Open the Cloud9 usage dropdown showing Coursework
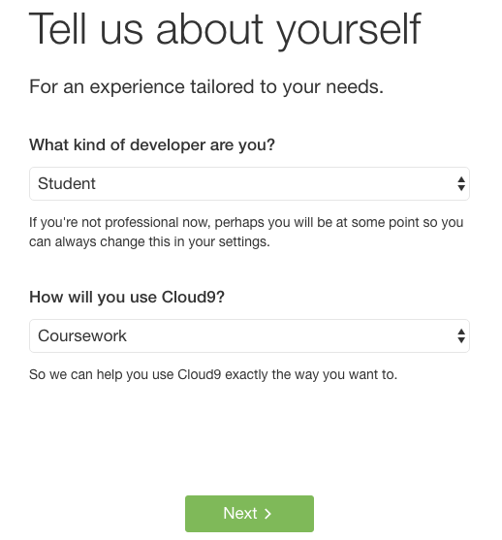 [x=249, y=335]
